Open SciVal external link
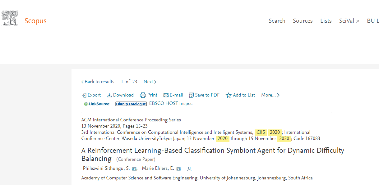Viewport: 379px width, 185px height. pos(349,21)
